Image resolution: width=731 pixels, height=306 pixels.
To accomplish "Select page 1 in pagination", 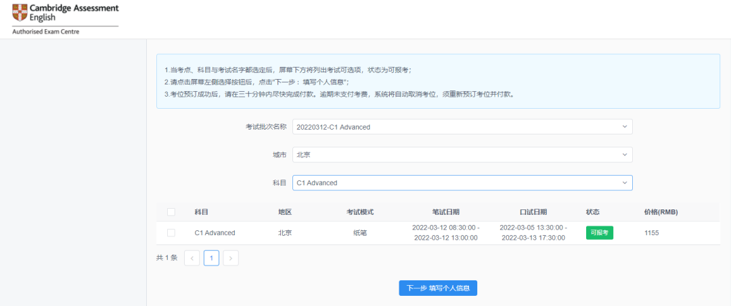I will click(211, 257).
